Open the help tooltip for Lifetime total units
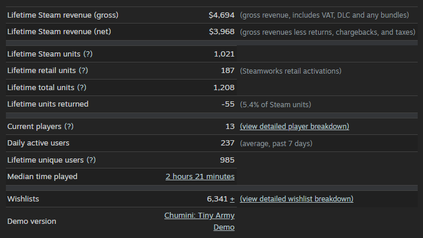This screenshot has width=423, height=238. pos(81,88)
